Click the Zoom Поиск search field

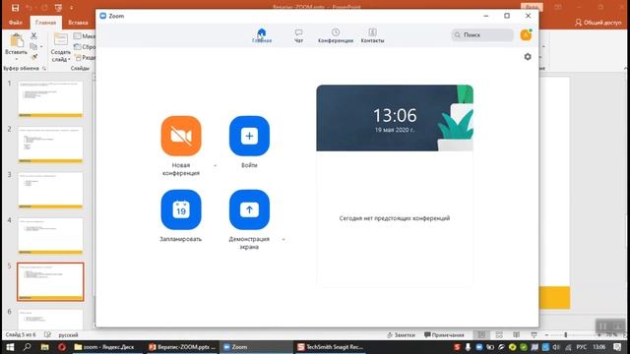pyautogui.click(x=482, y=35)
